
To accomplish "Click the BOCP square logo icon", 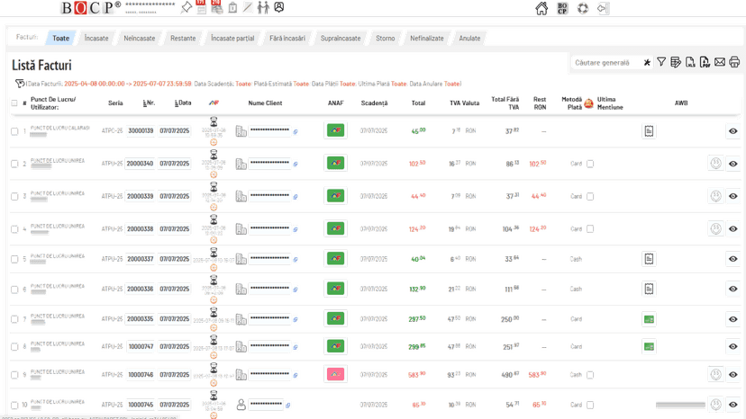I will (x=562, y=9).
